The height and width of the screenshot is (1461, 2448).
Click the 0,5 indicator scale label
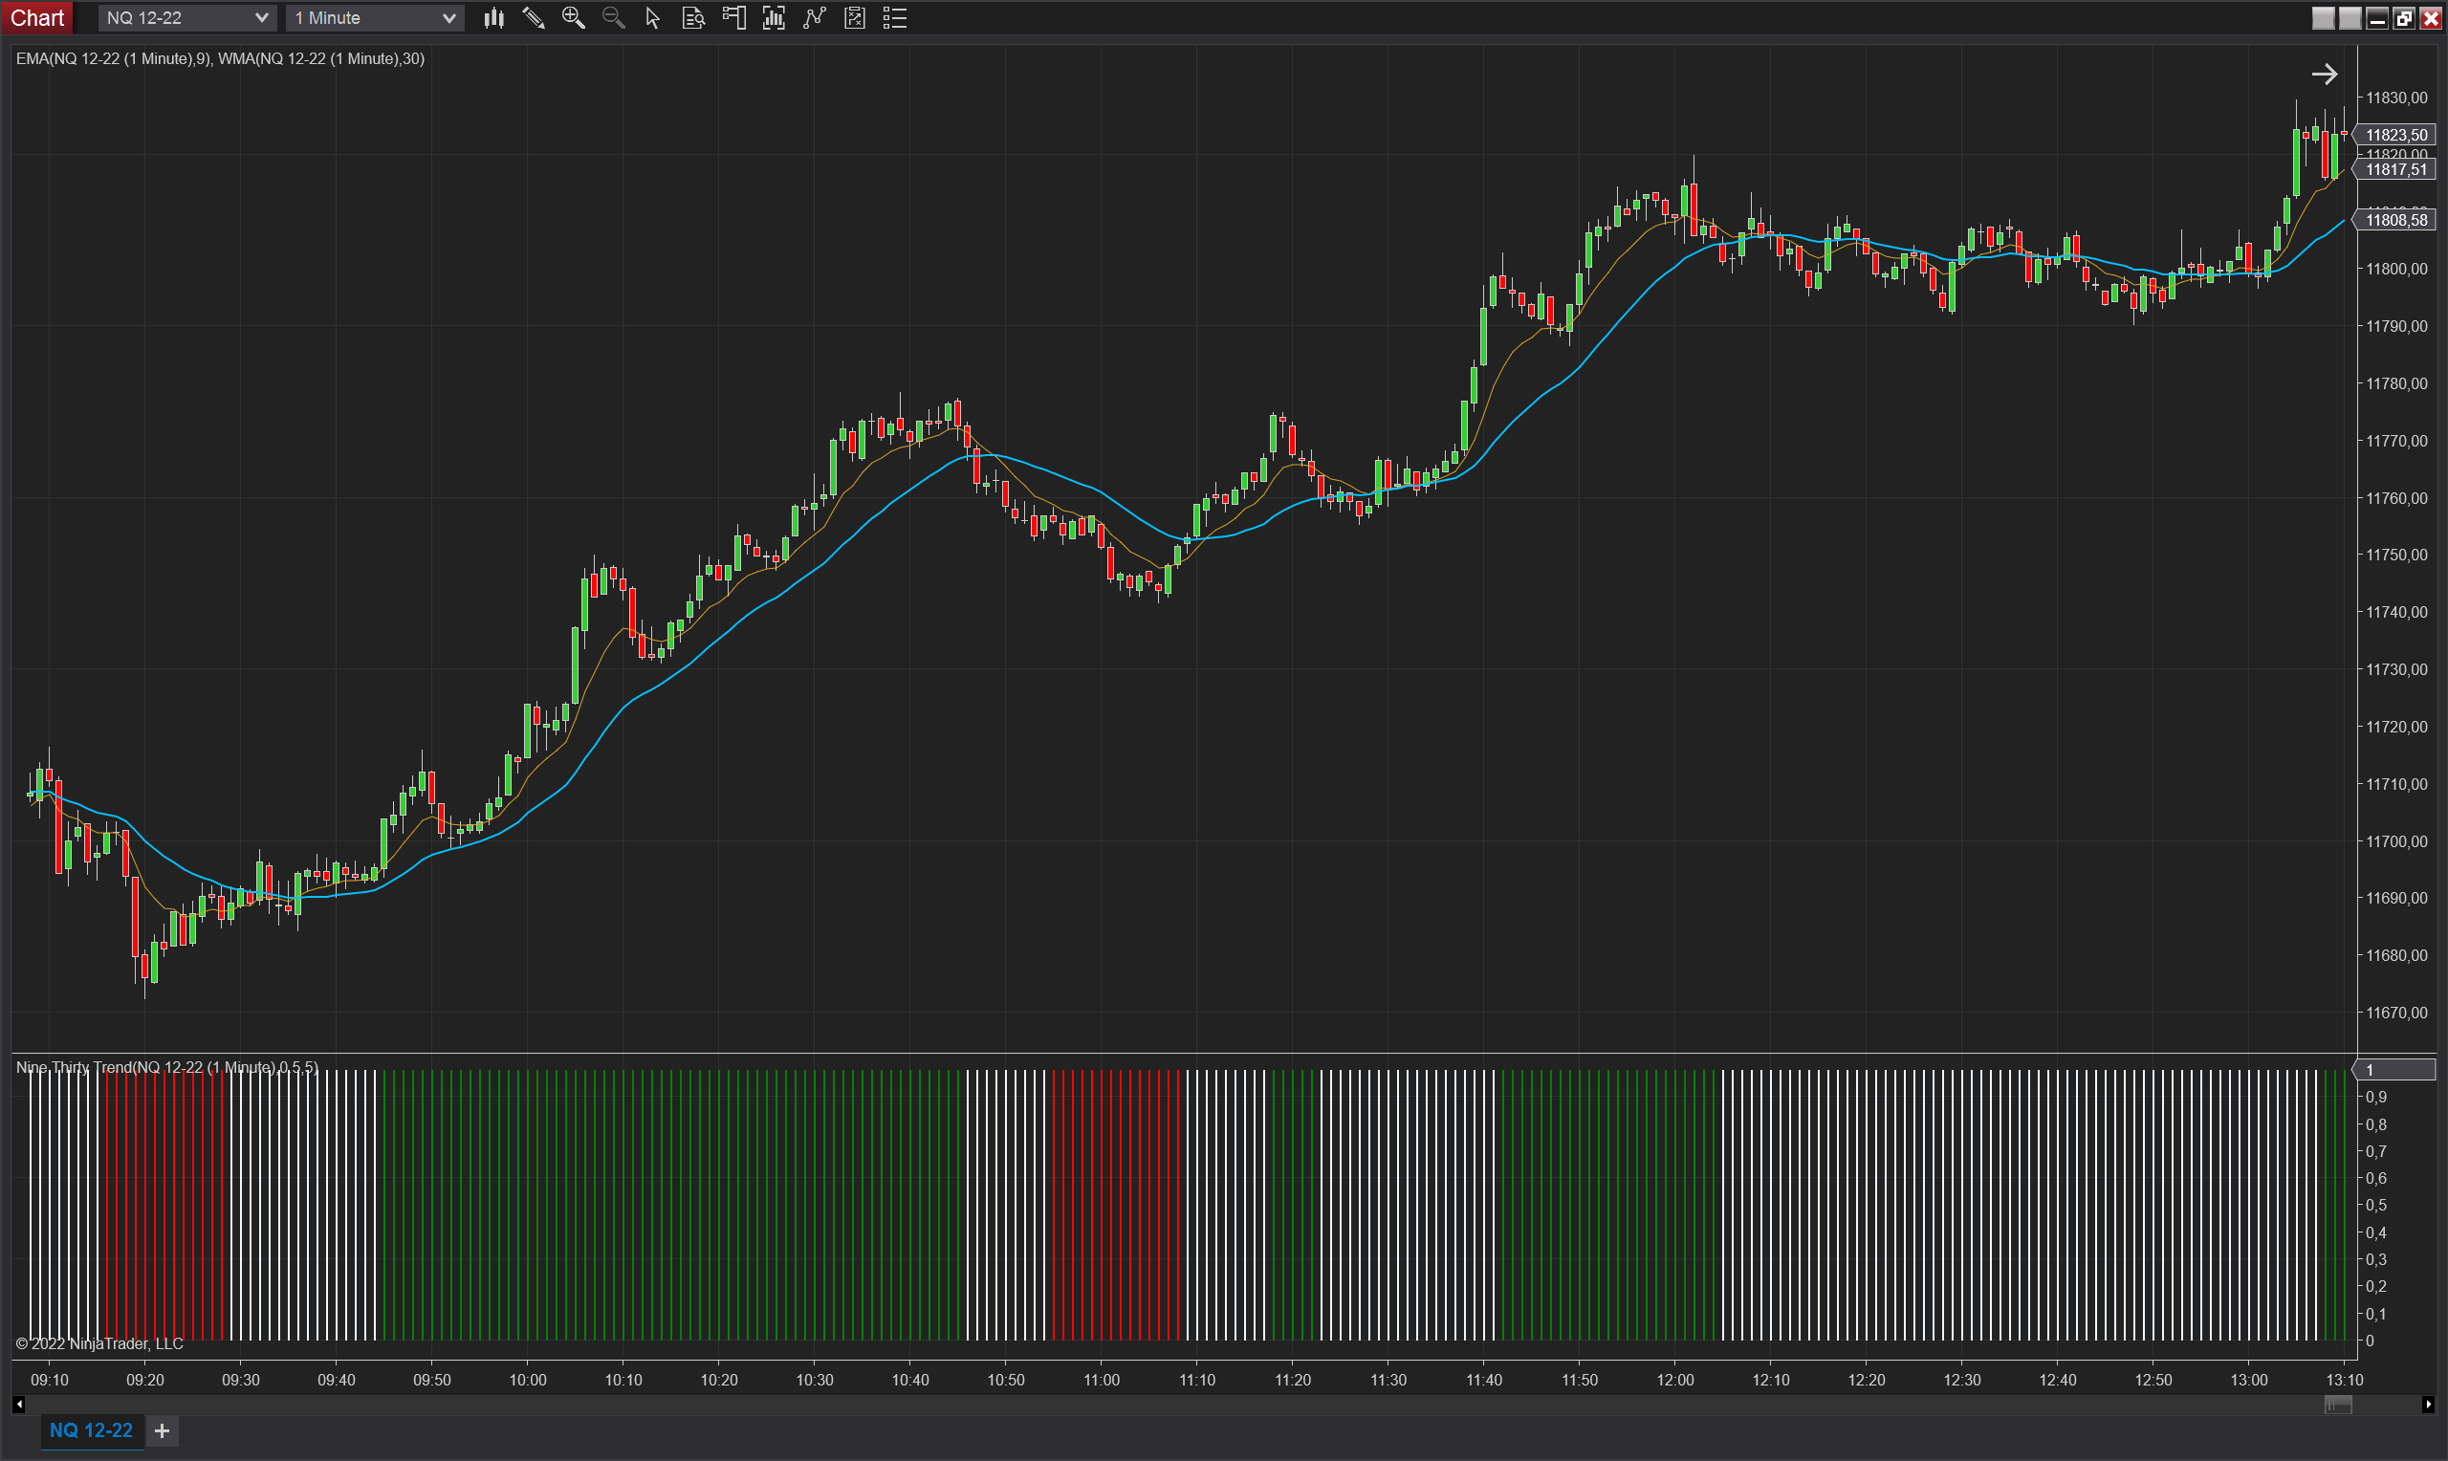point(2376,1206)
